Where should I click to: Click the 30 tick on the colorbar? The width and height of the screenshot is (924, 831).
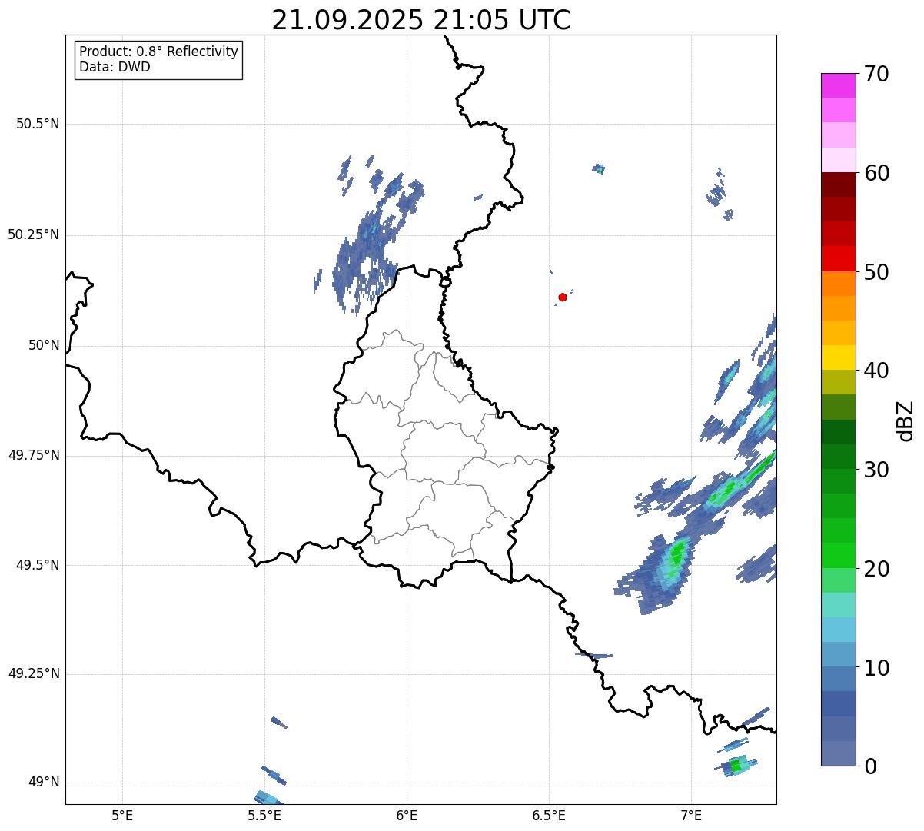(x=876, y=470)
